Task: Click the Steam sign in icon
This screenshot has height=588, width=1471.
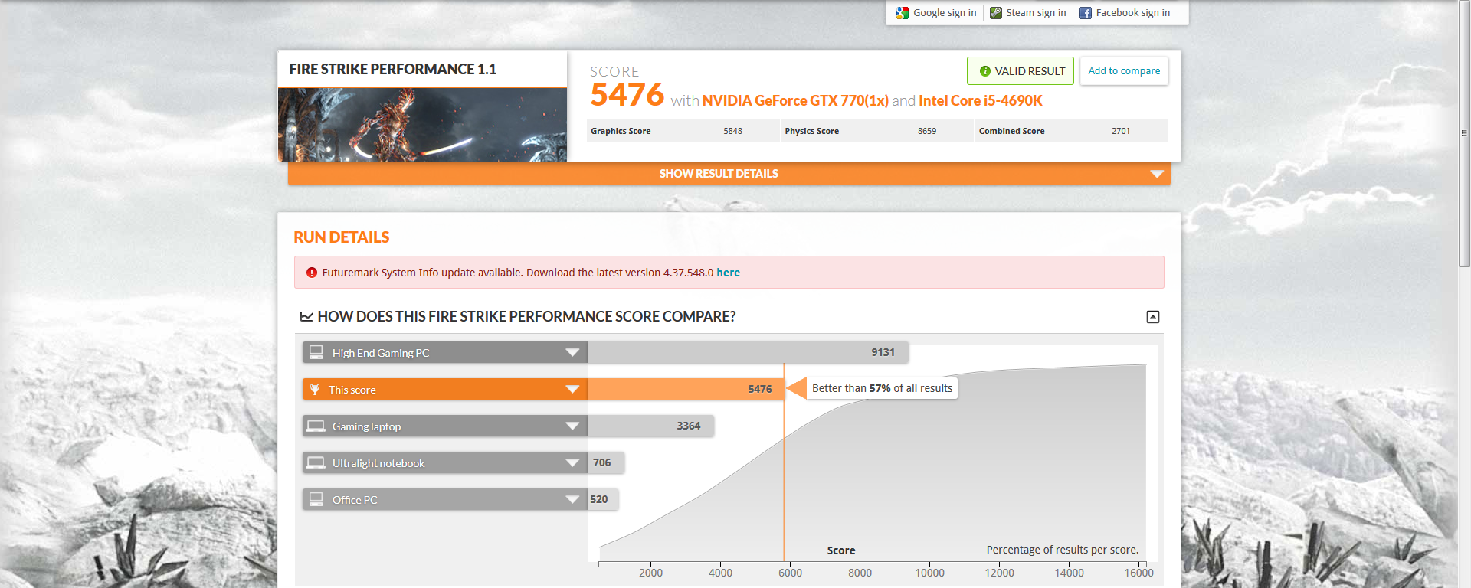Action: pos(996,13)
